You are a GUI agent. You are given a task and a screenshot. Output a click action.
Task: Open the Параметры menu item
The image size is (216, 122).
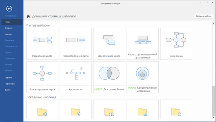[x=10, y=84]
